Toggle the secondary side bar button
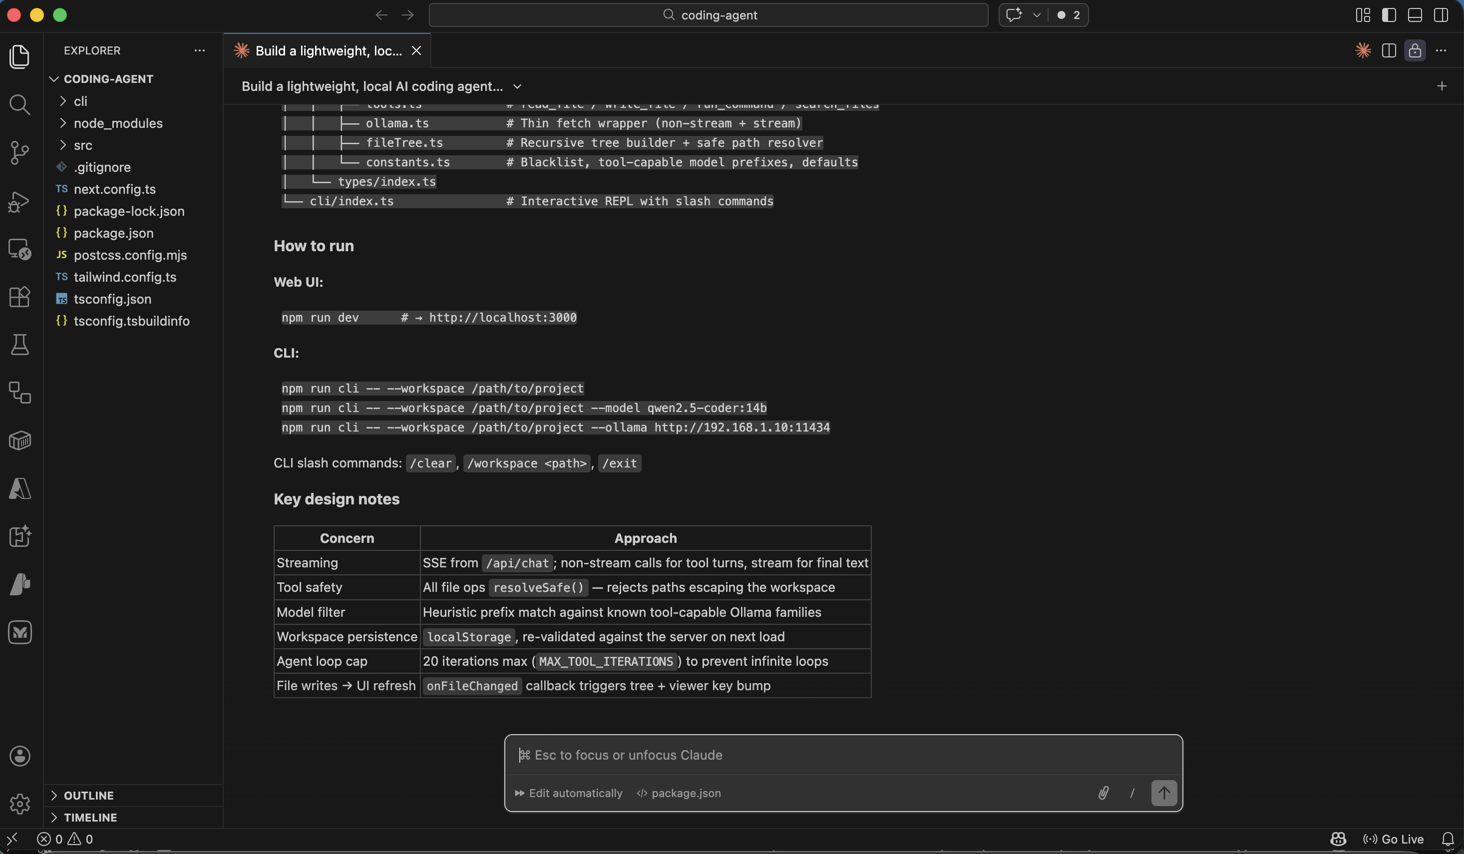Screen dimensions: 1464x854 tap(1441, 15)
